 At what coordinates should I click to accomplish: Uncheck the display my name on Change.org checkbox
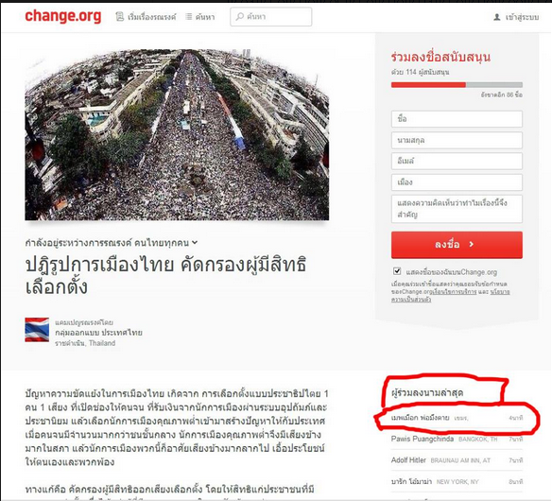(397, 271)
